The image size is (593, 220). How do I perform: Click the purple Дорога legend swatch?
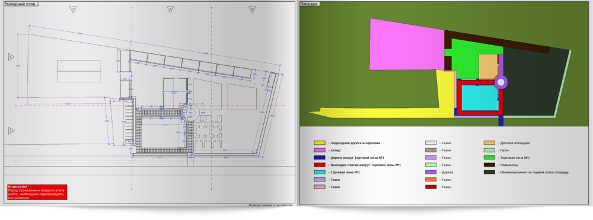pos(431,173)
